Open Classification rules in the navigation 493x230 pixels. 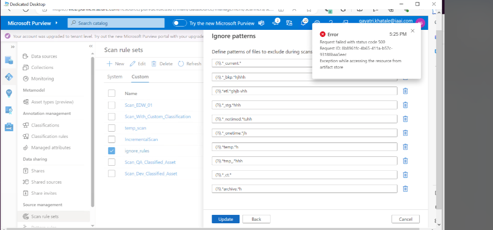click(50, 136)
